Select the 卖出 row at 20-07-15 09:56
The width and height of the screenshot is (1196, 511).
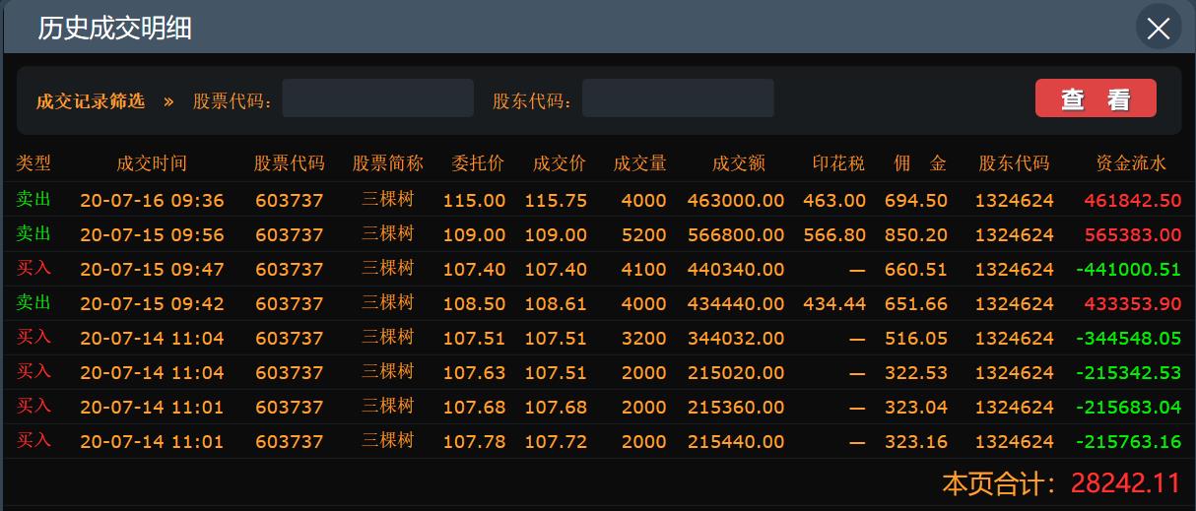pyautogui.click(x=151, y=235)
